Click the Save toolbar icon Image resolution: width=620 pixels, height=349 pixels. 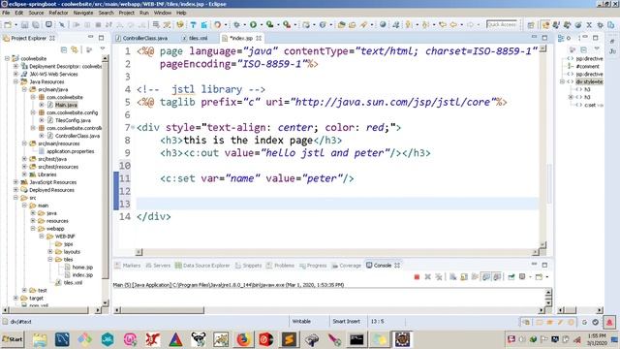pos(24,25)
